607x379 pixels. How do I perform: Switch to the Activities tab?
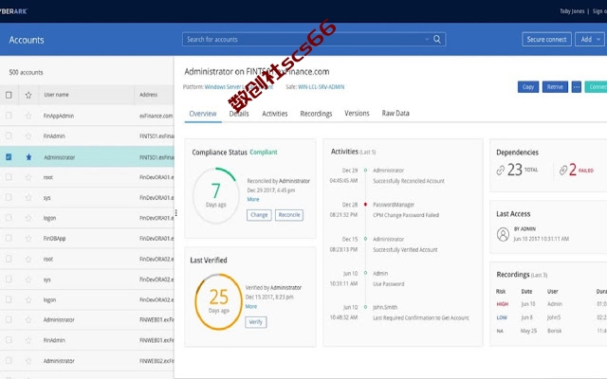(x=274, y=114)
